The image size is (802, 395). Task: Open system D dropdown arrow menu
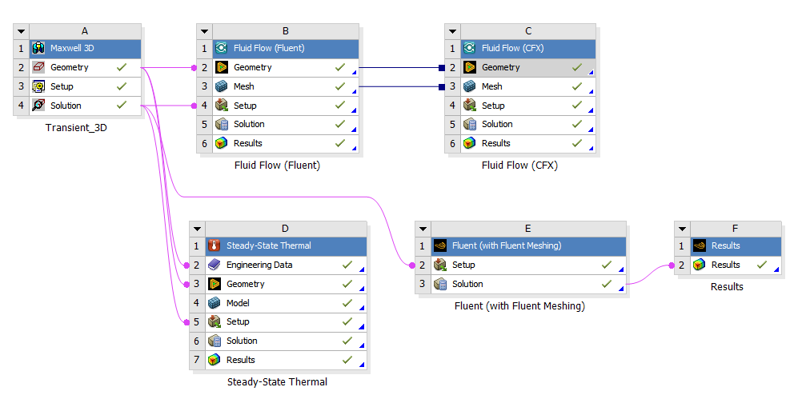198,229
